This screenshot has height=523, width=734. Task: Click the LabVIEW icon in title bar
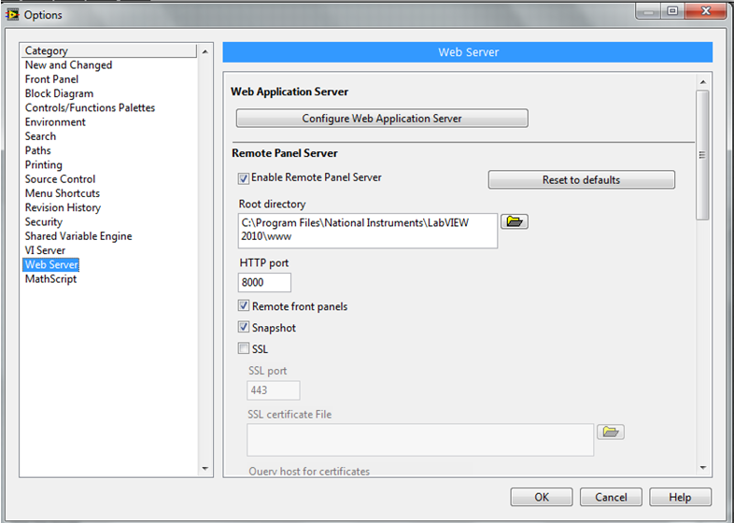(12, 14)
